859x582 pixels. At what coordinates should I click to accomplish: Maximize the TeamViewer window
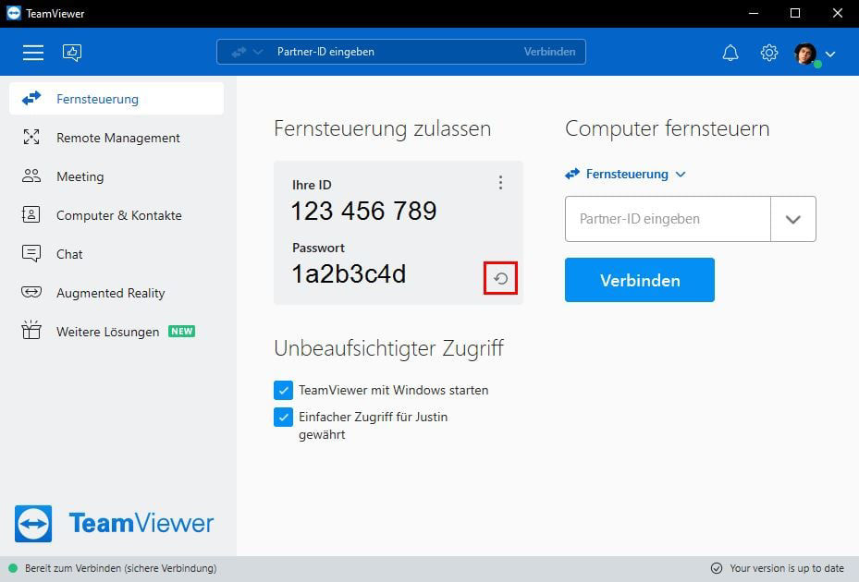(x=795, y=13)
